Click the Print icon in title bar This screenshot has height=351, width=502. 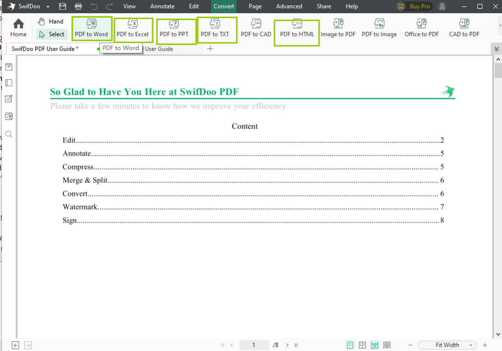coord(78,6)
